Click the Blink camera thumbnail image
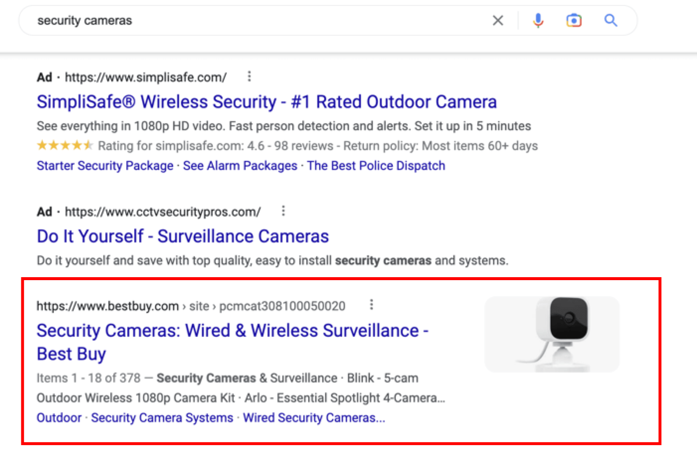 (552, 334)
